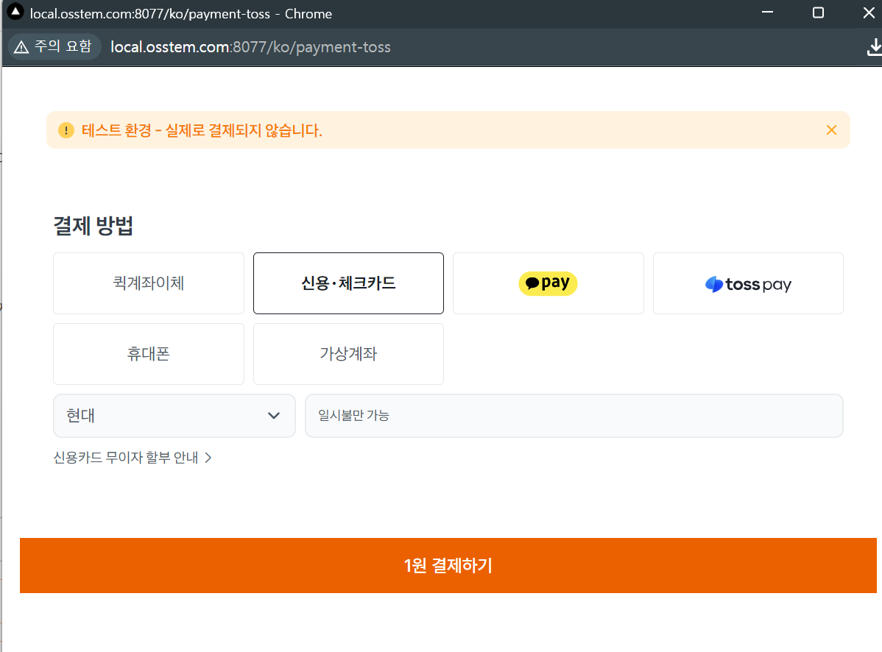Open 신용카드 무이자 할부 안내 link
882x652 pixels.
tap(133, 458)
